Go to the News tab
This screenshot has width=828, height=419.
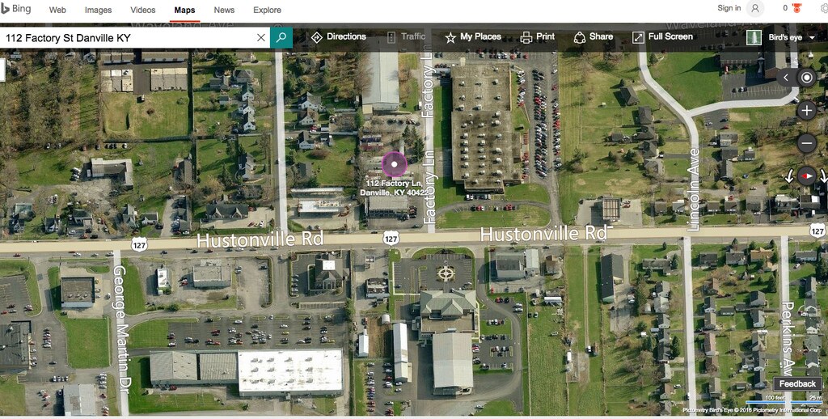(x=224, y=10)
